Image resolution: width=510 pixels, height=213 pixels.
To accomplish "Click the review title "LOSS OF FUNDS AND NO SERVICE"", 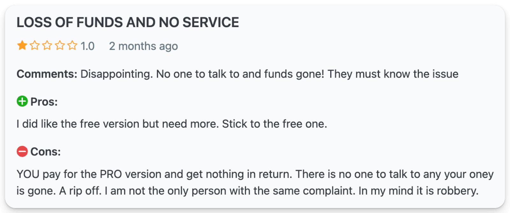I will 127,23.
